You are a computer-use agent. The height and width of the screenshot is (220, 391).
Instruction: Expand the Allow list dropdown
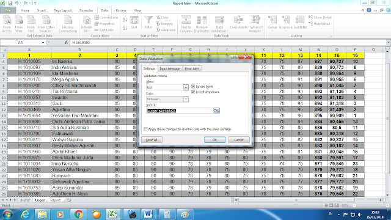(x=186, y=87)
